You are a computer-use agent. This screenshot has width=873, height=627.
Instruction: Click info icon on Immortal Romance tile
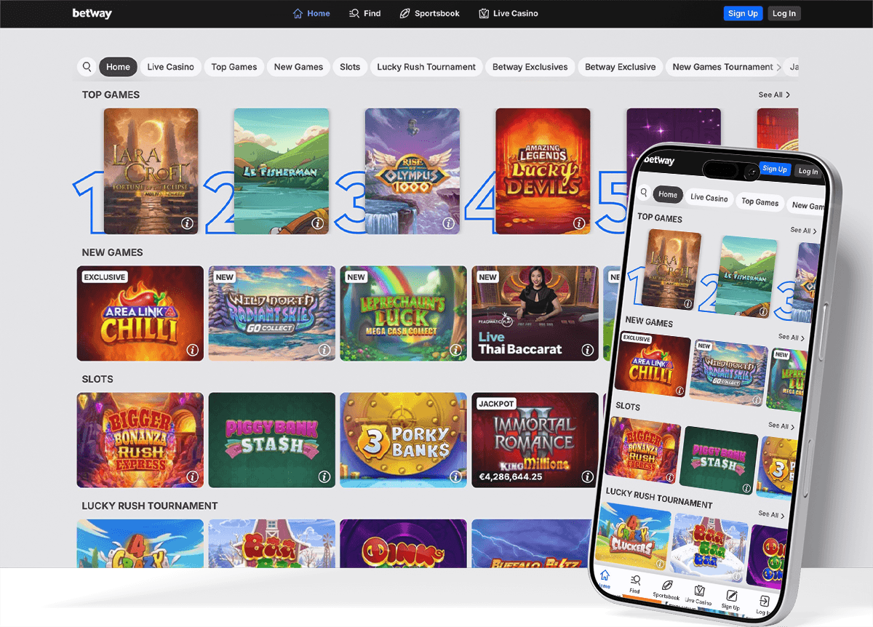click(x=588, y=477)
